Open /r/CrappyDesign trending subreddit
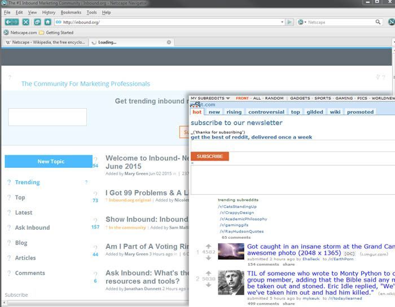Screen dimensions: 395x307 point(237,212)
